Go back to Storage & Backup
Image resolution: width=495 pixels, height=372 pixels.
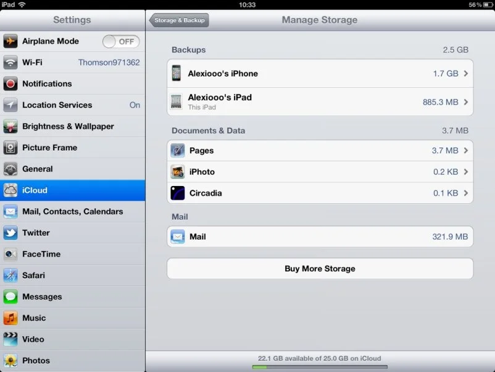point(179,20)
